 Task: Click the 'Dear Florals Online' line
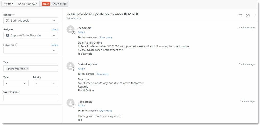tap(90, 43)
